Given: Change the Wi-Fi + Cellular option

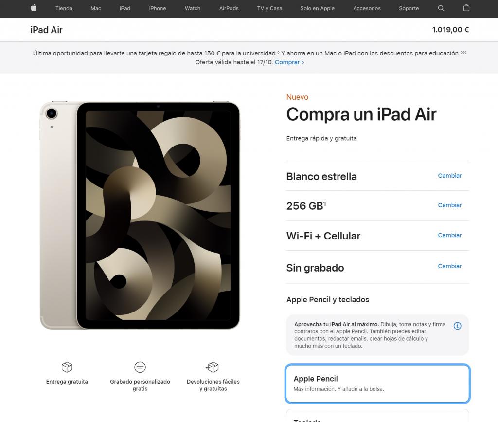Looking at the screenshot, I should 450,235.
